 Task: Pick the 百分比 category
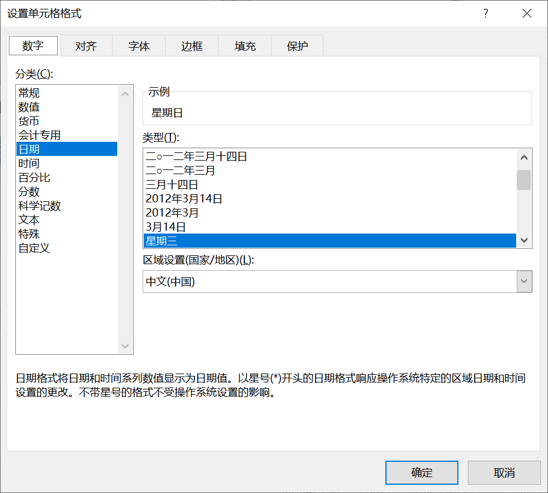pyautogui.click(x=67, y=177)
